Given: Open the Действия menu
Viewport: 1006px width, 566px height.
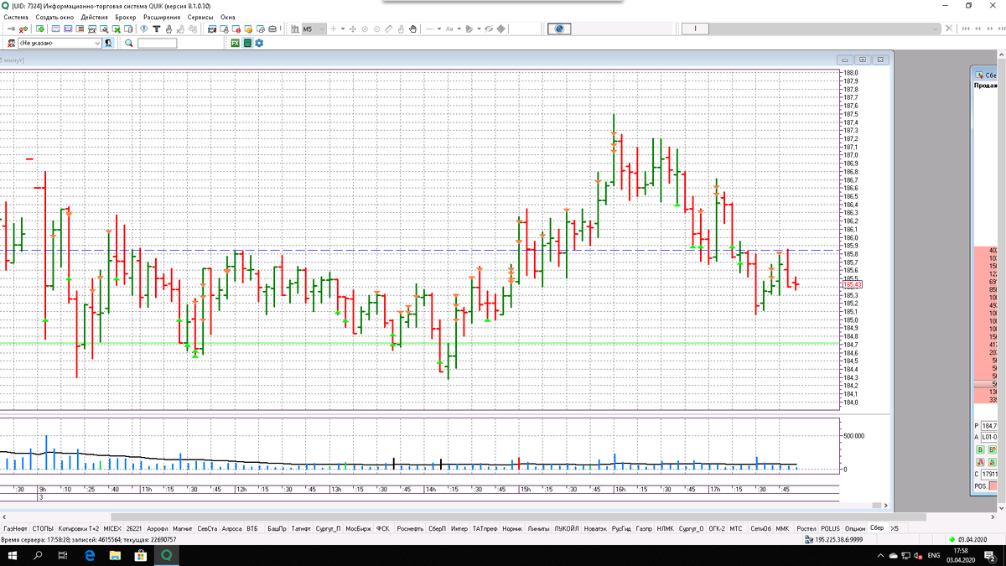Looking at the screenshot, I should [x=95, y=17].
